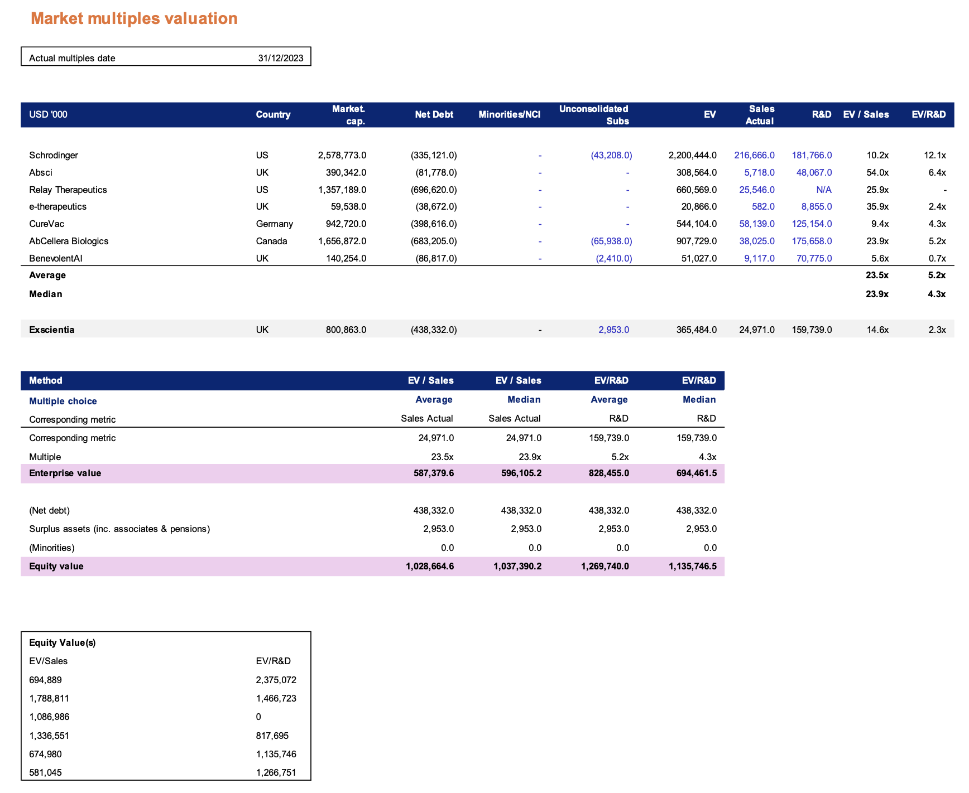This screenshot has height=793, width=969.
Task: Click the Country column header
Action: click(x=273, y=114)
